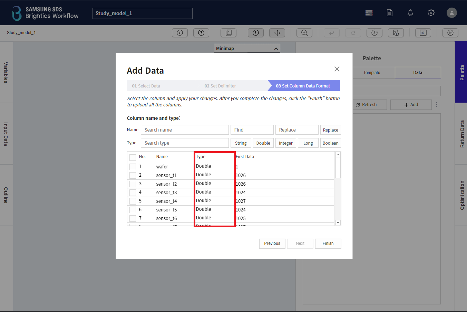The width and height of the screenshot is (467, 312).
Task: Check the box for sensor_t3 row
Action: 133,193
